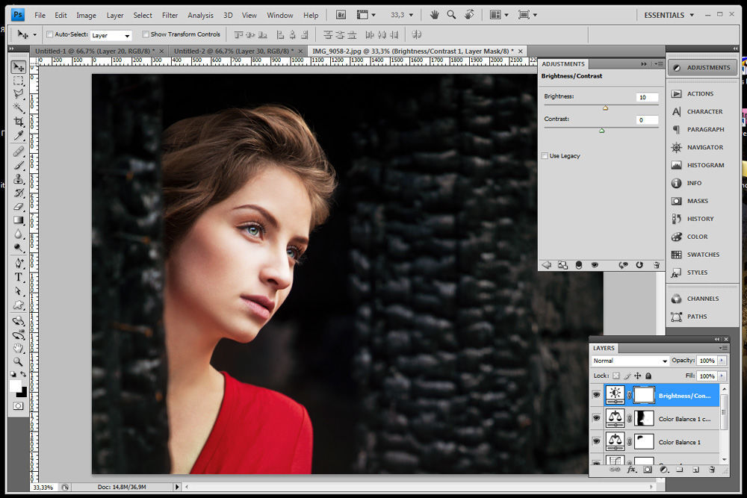Image resolution: width=747 pixels, height=498 pixels.
Task: Select the History Brush tool
Action: [19, 193]
